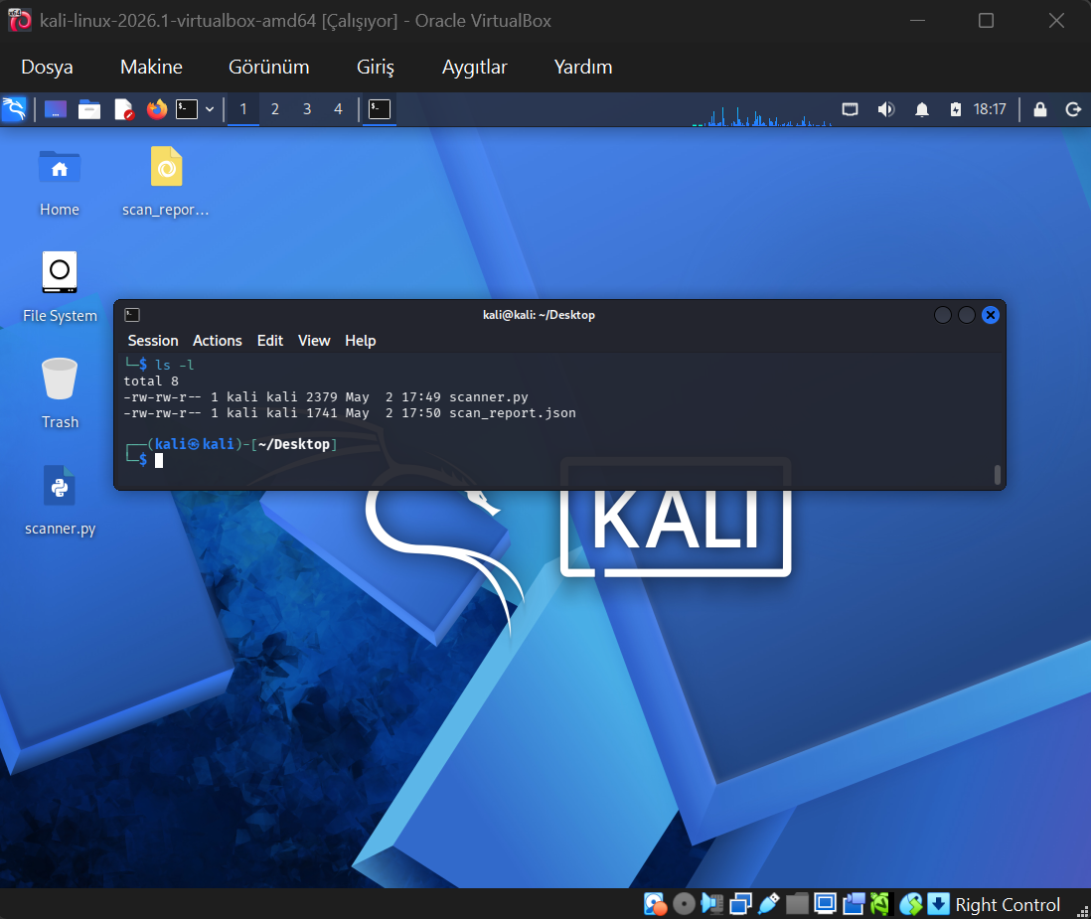Click the hard disk activity status icon
Image resolution: width=1091 pixels, height=919 pixels.
click(655, 904)
